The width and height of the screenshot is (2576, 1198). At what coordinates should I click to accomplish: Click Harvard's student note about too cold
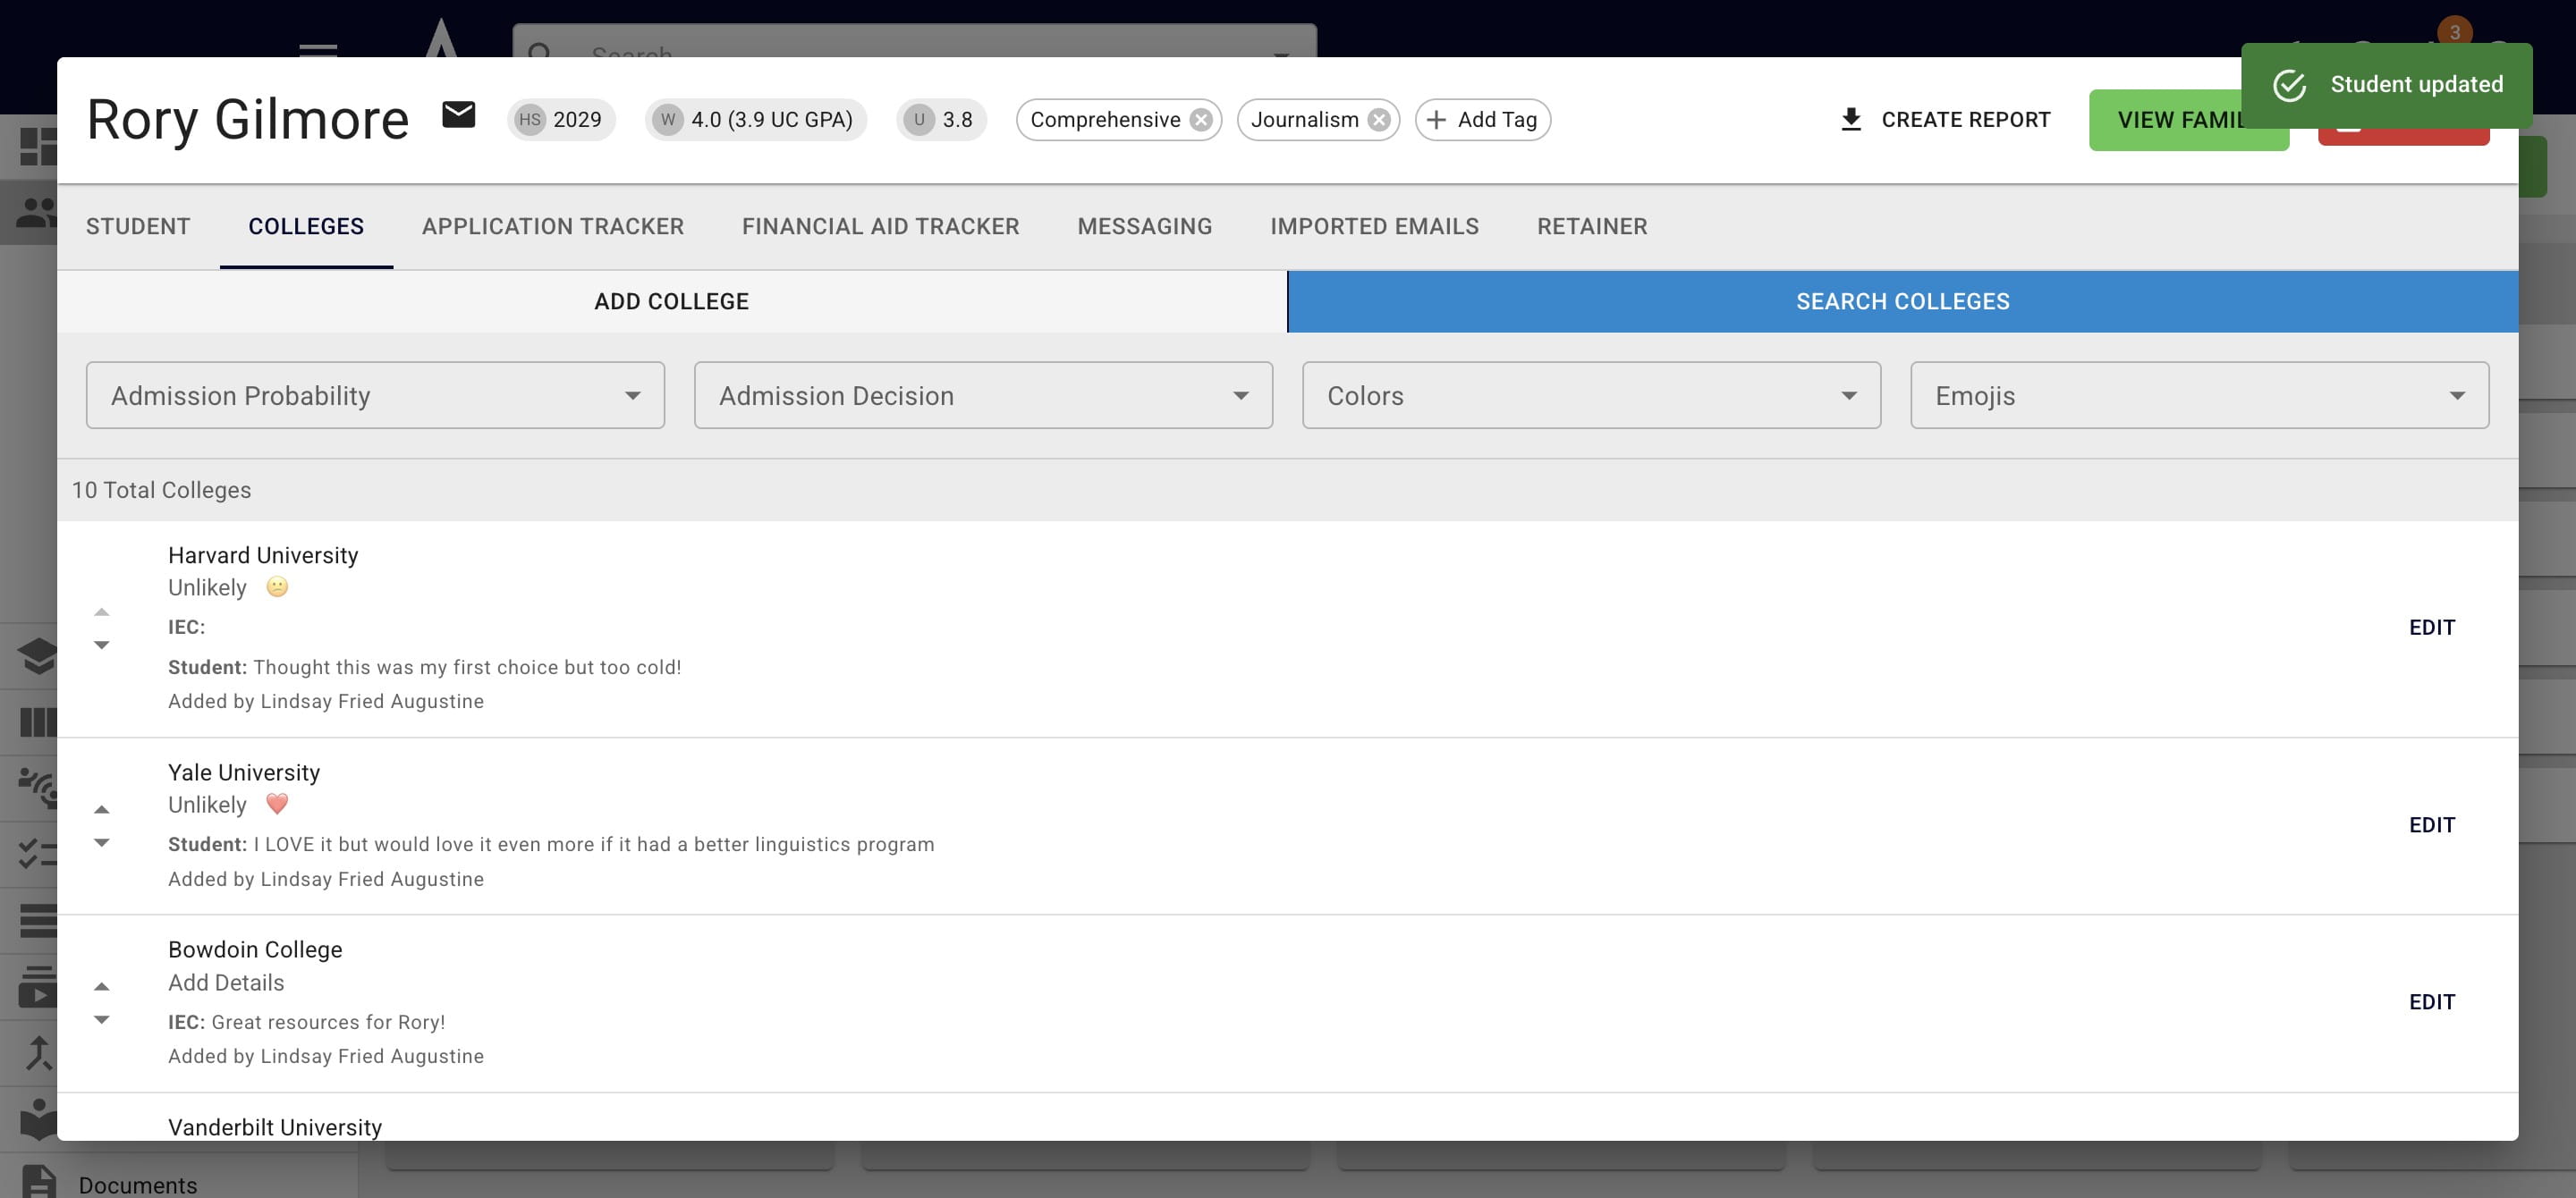coord(425,668)
